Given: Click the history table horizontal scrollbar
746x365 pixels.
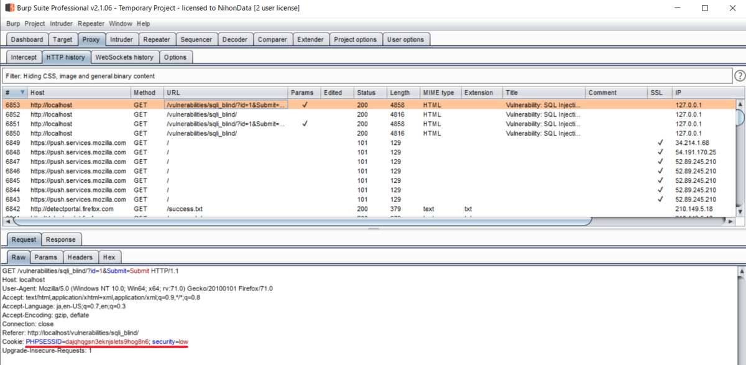Looking at the screenshot, I should [x=302, y=221].
